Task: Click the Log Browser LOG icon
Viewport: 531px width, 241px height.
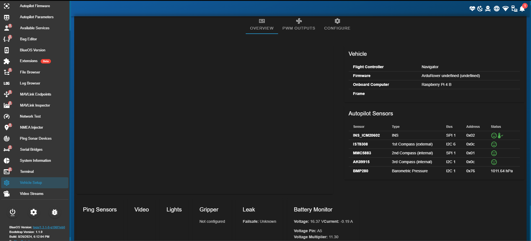Action: pos(7,83)
